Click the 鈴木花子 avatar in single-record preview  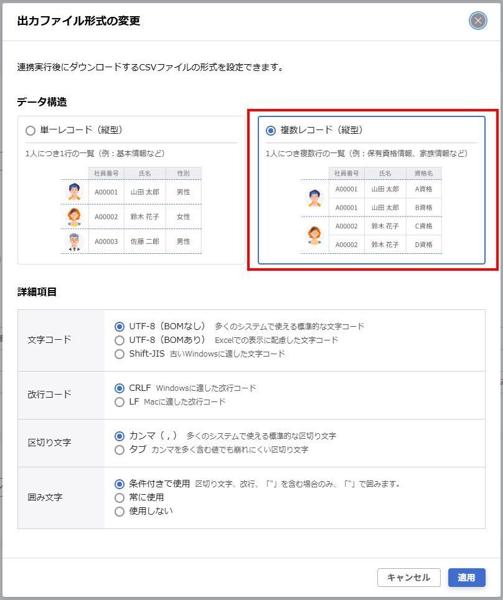74,217
